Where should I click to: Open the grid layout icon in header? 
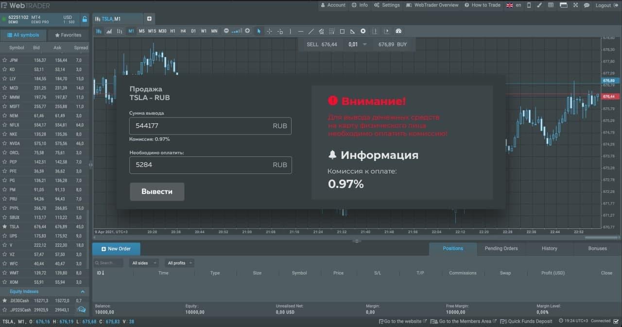[x=551, y=5]
